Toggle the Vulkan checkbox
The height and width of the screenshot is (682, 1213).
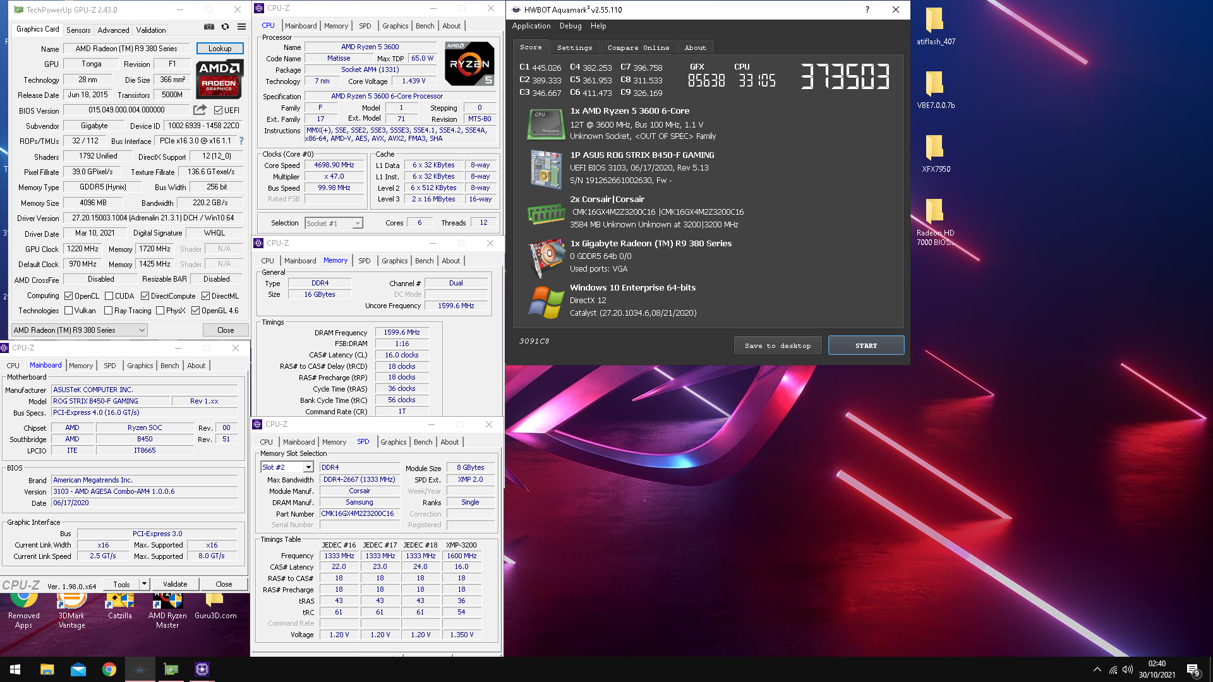coord(69,311)
